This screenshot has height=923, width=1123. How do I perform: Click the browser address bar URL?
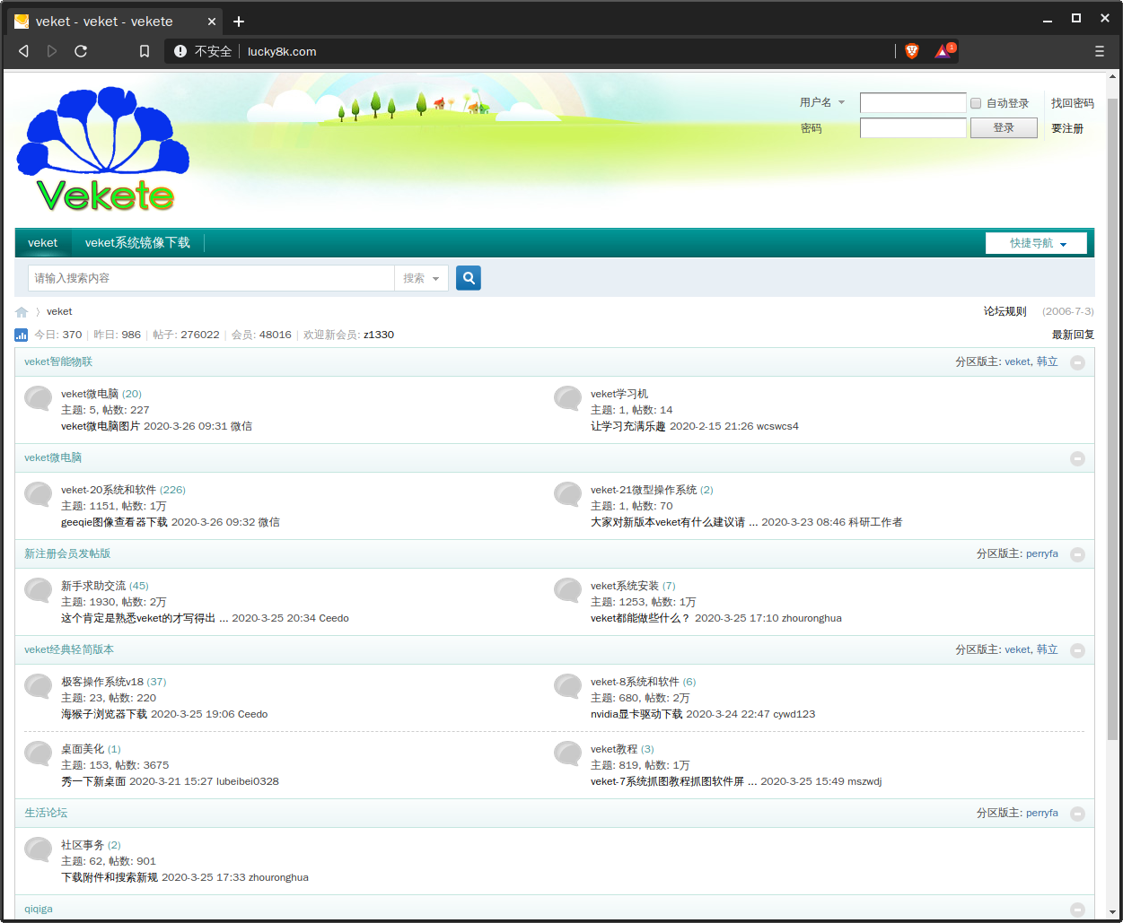pyautogui.click(x=282, y=51)
